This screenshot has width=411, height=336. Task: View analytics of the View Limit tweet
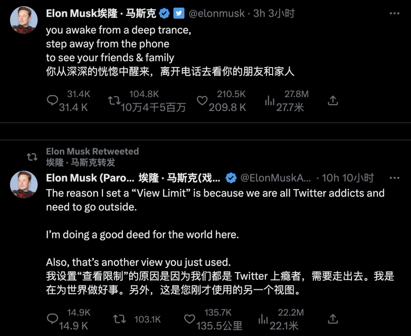tap(263, 319)
